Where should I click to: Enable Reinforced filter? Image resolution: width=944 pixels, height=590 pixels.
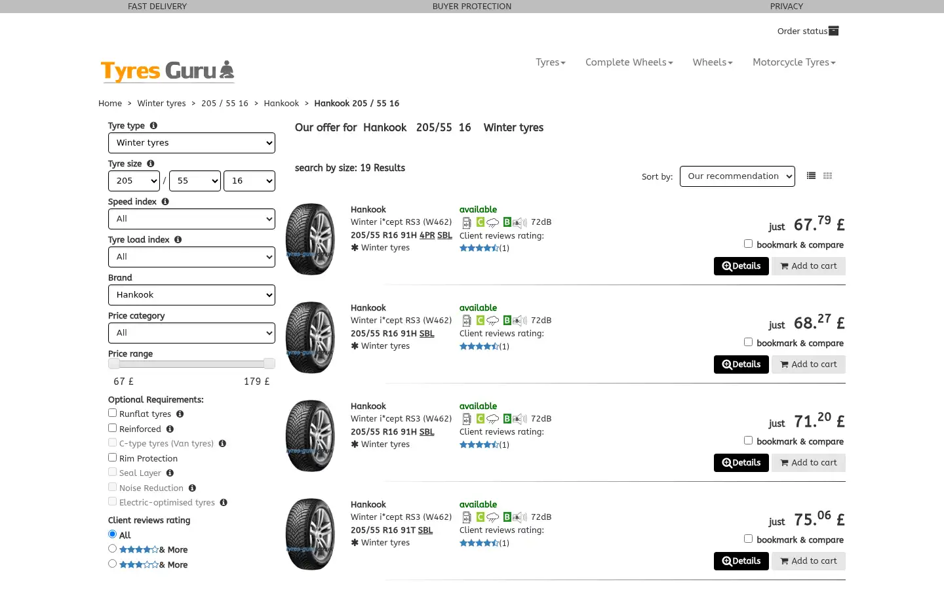[x=112, y=428]
